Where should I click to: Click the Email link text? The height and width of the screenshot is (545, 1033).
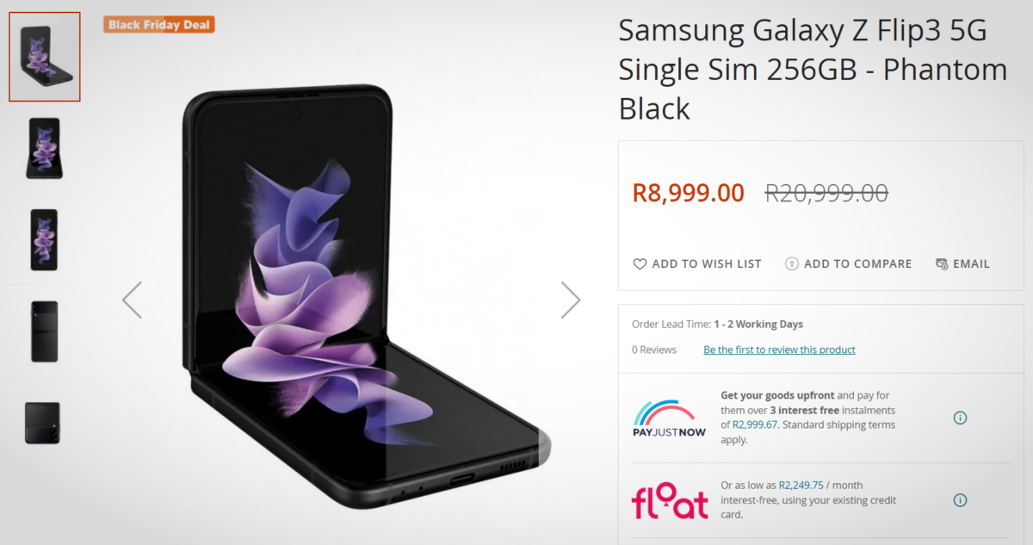pyautogui.click(x=971, y=264)
